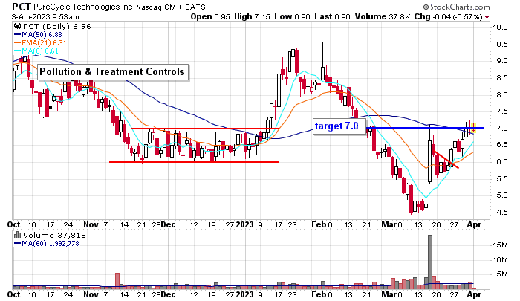Click the Open 6.95 value

[x=210, y=16]
